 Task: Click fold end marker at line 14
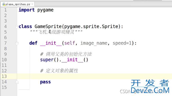click(17, 82)
